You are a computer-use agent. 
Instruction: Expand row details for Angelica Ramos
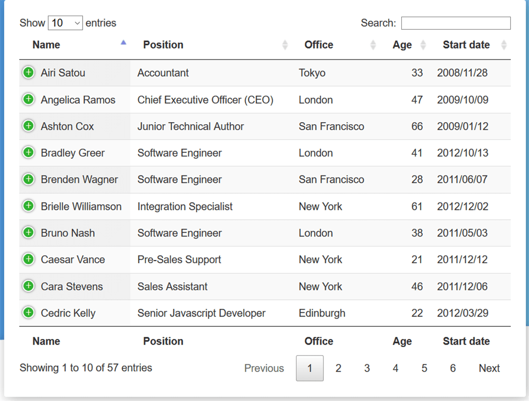tap(28, 99)
